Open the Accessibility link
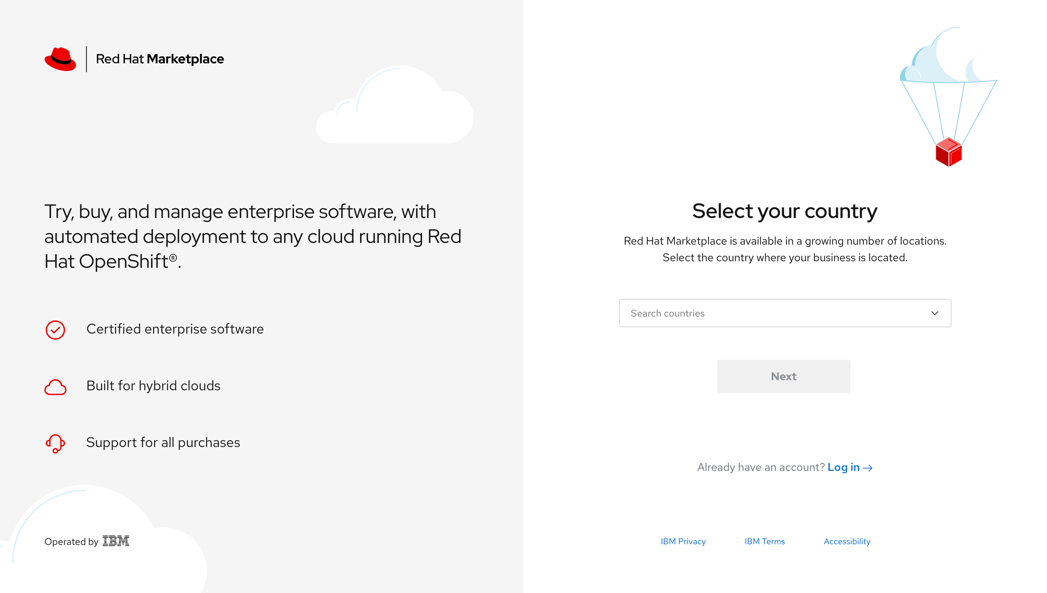The width and height of the screenshot is (1047, 593). pyautogui.click(x=847, y=541)
